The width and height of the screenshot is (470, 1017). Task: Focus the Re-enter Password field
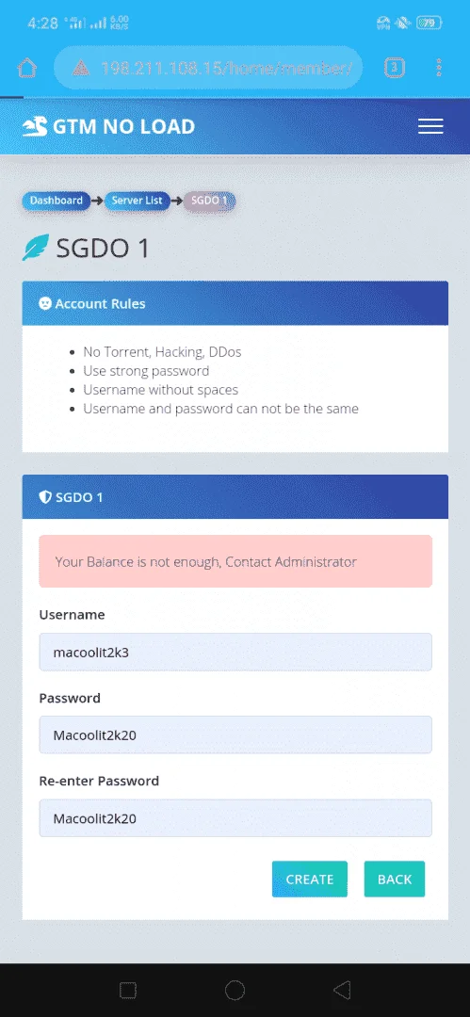click(x=235, y=818)
